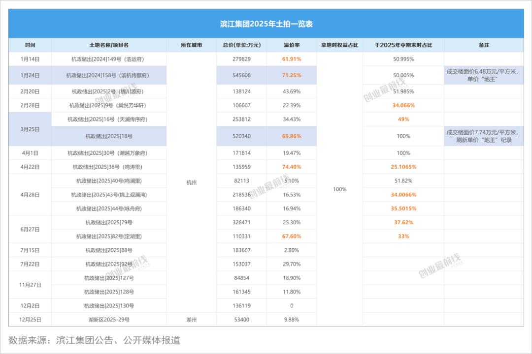
Task: Select the share value "34.0066%"
Action: [403, 195]
